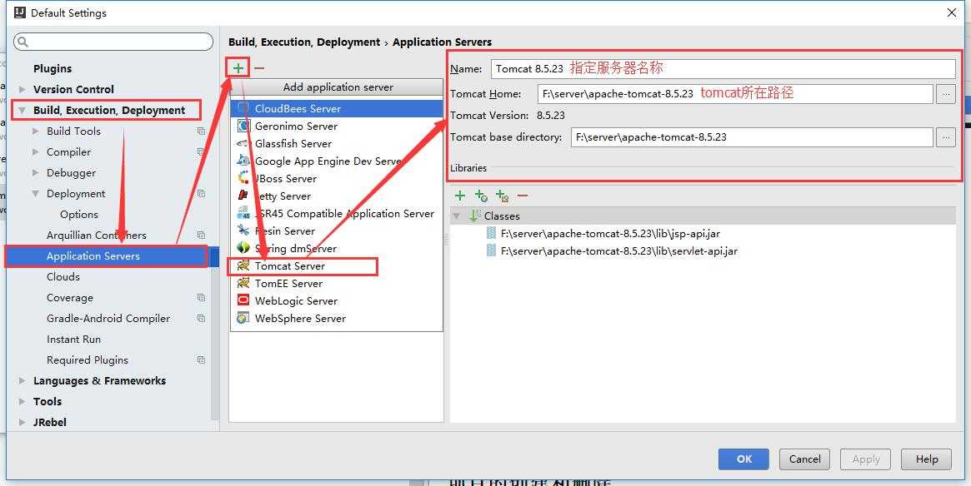Viewport: 971px width, 486px height.
Task: Click the Help button
Action: point(927,459)
